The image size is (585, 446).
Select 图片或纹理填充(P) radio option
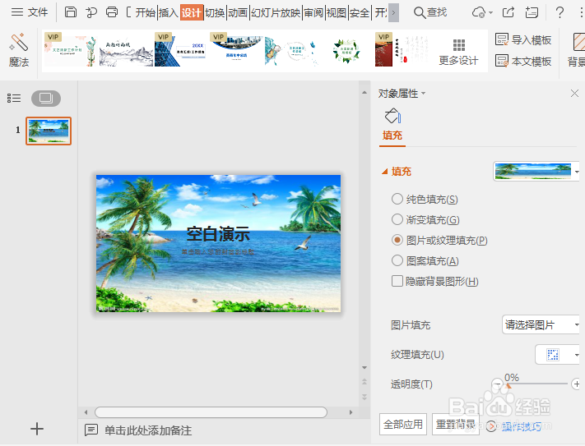[x=439, y=240]
